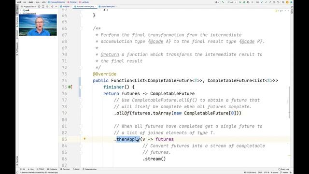
Task: Open the Event Log button
Action: point(283,169)
